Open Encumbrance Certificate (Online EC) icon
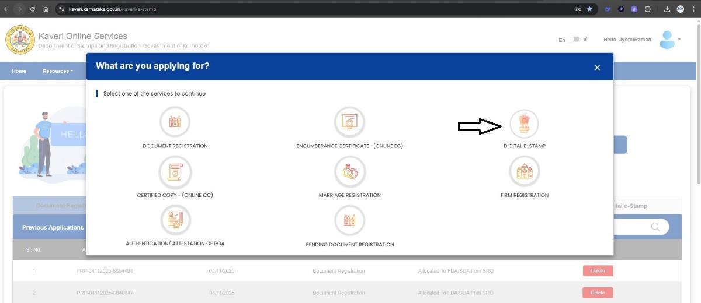The width and height of the screenshot is (701, 303). point(349,122)
